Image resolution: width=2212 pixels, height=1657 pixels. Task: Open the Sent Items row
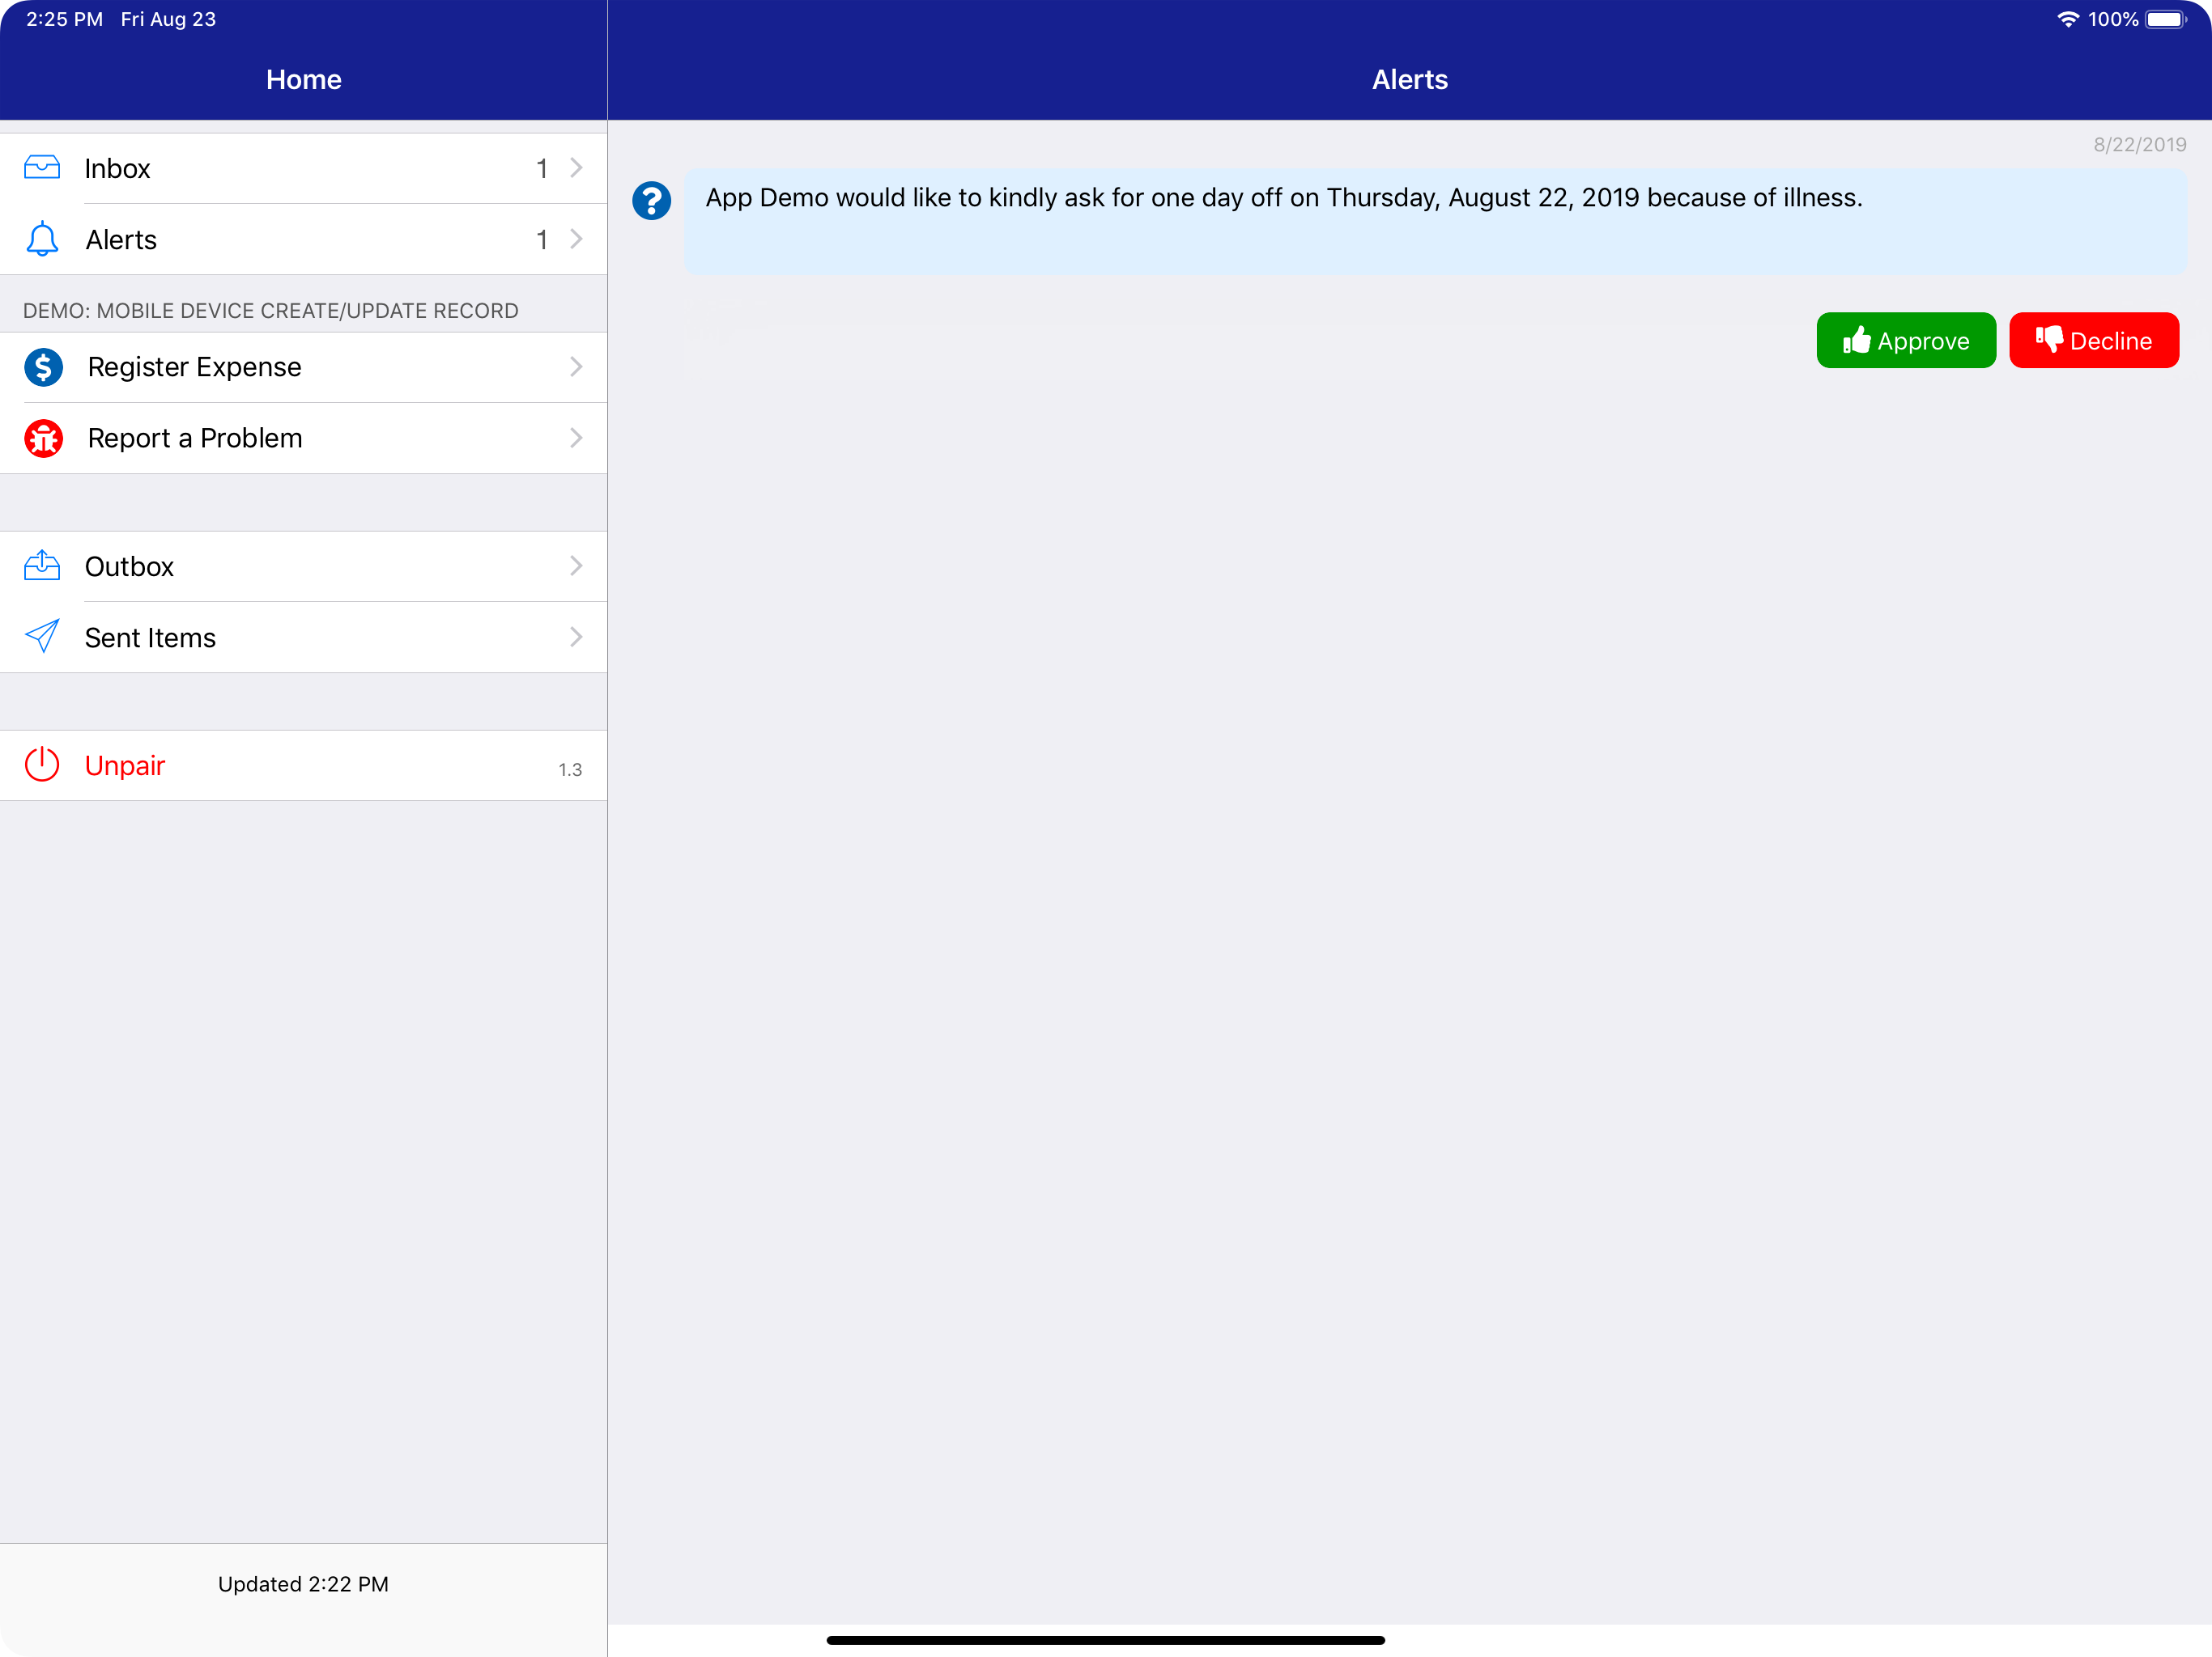point(303,637)
